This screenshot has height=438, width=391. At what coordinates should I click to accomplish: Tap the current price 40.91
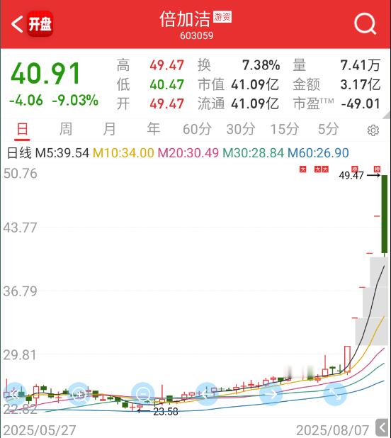click(x=45, y=74)
